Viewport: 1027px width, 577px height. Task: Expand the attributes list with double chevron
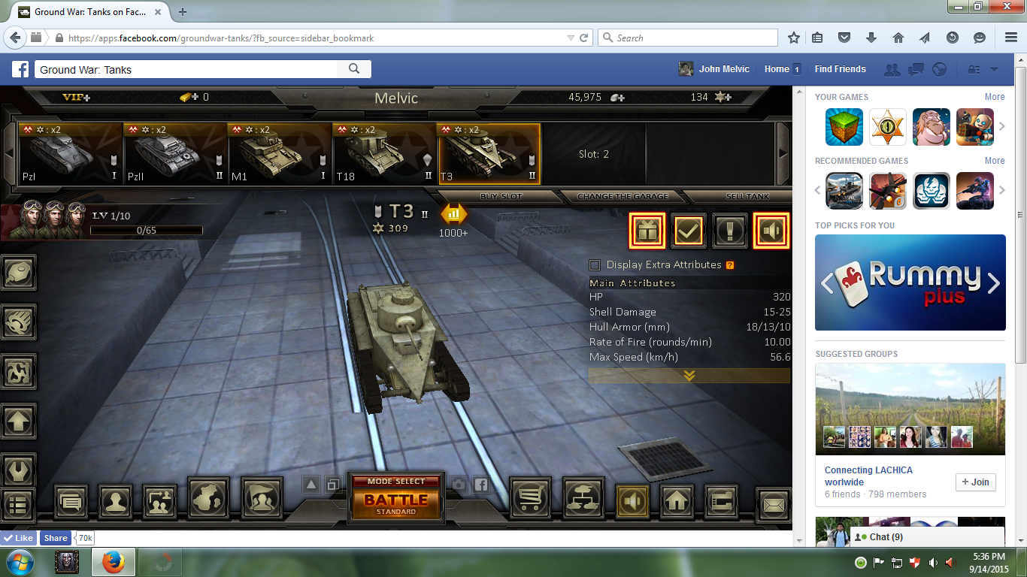pos(689,376)
